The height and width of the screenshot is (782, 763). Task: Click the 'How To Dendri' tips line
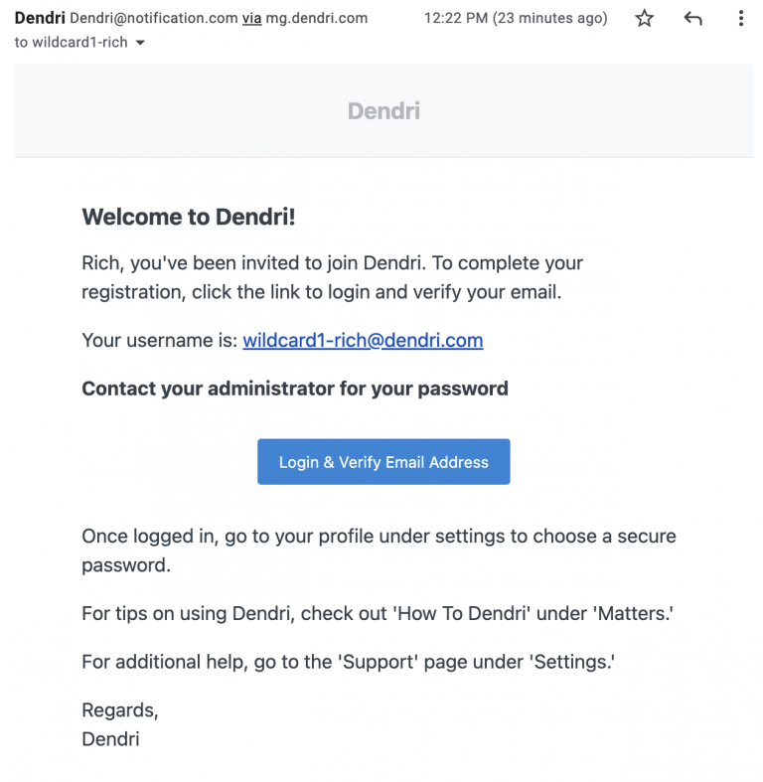click(x=378, y=613)
